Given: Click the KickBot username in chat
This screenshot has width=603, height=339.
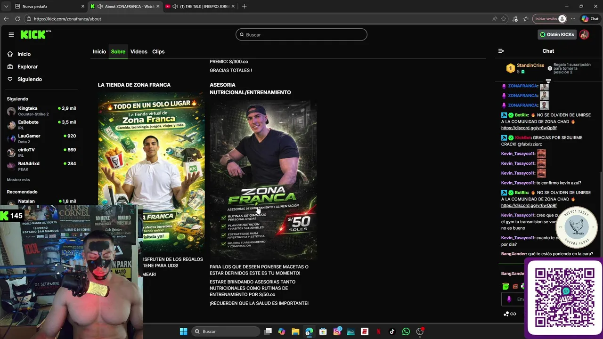Looking at the screenshot, I should (522, 137).
